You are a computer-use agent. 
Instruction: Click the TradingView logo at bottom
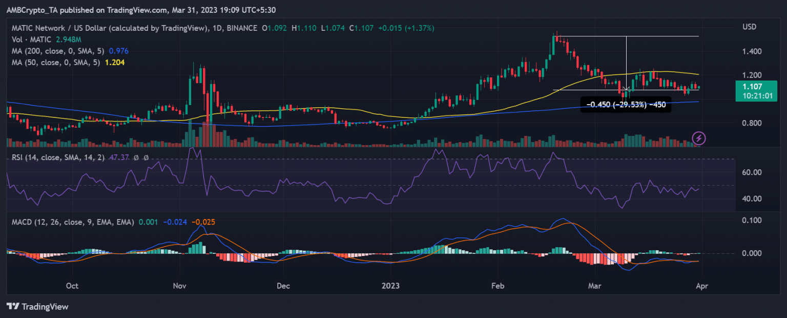[37, 306]
